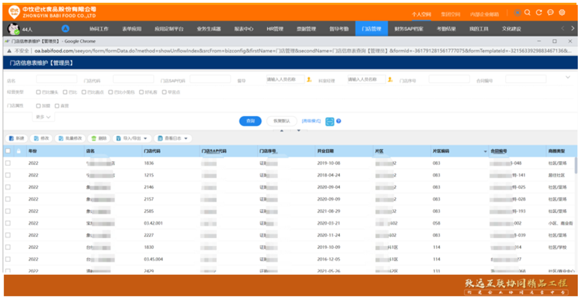Screen dimensions: 581x299
Task: Open the 报表中心 navigation tab
Action: coord(244,29)
